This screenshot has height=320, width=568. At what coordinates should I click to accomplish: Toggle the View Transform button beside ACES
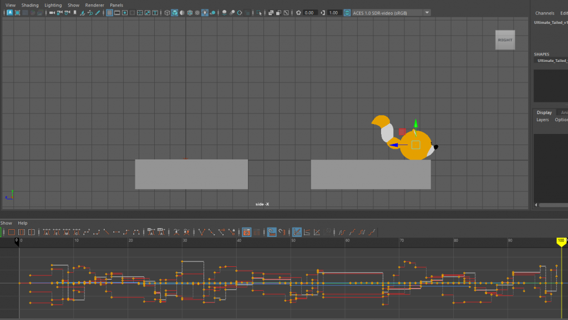point(347,13)
